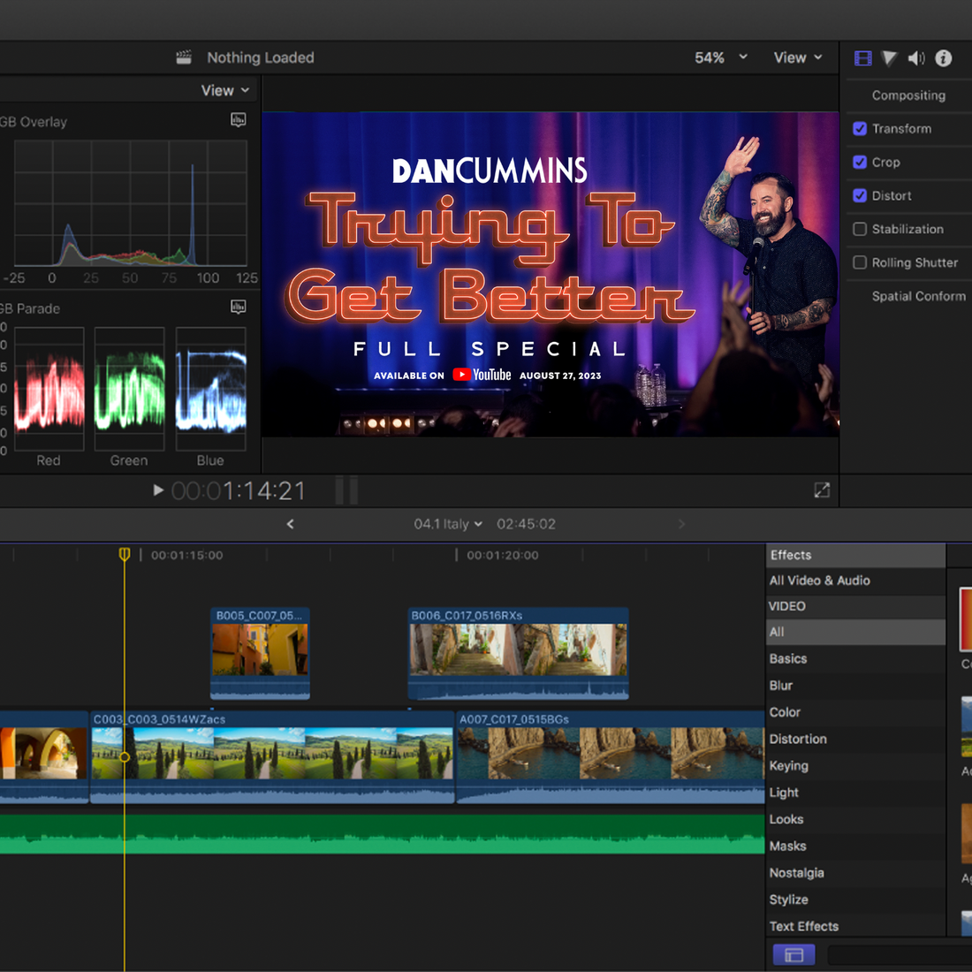Open the Color inspector triangle icon
Viewport: 972px width, 972px height.
tap(889, 58)
